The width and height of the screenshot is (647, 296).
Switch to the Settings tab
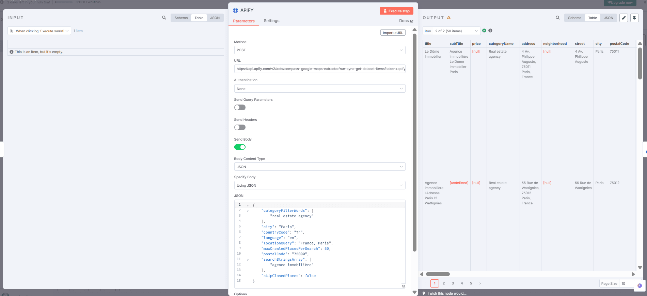[x=271, y=21]
